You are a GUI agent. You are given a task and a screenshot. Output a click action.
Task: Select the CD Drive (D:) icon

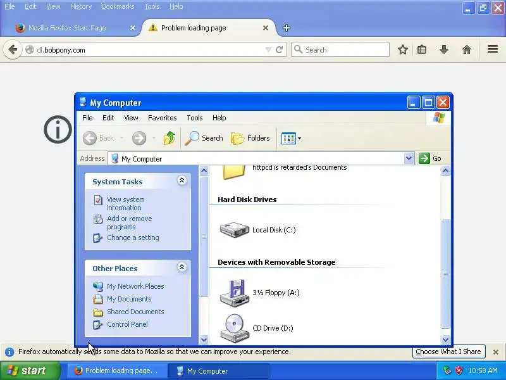[234, 328]
